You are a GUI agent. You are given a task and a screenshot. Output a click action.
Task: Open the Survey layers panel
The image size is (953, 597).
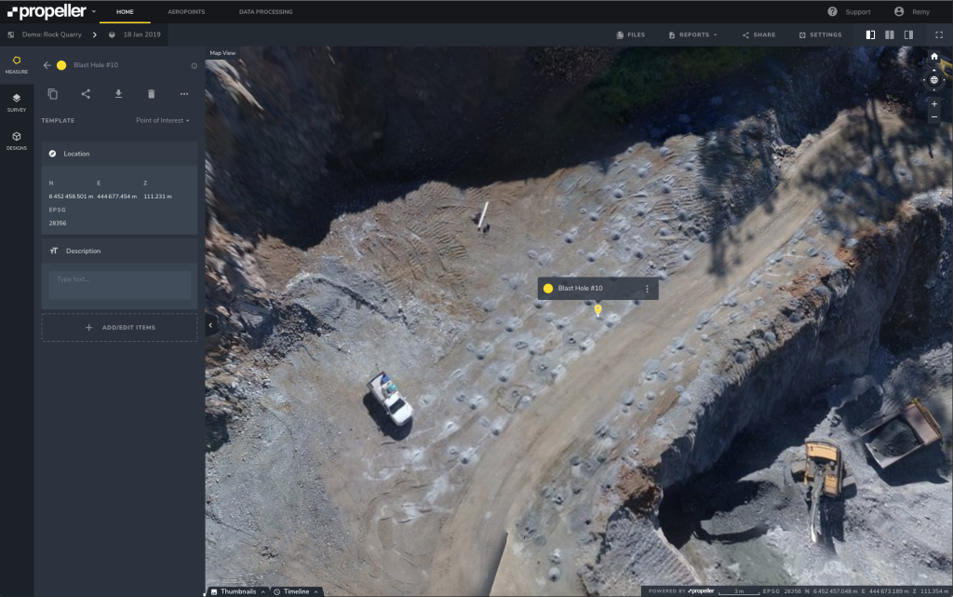pyautogui.click(x=17, y=102)
